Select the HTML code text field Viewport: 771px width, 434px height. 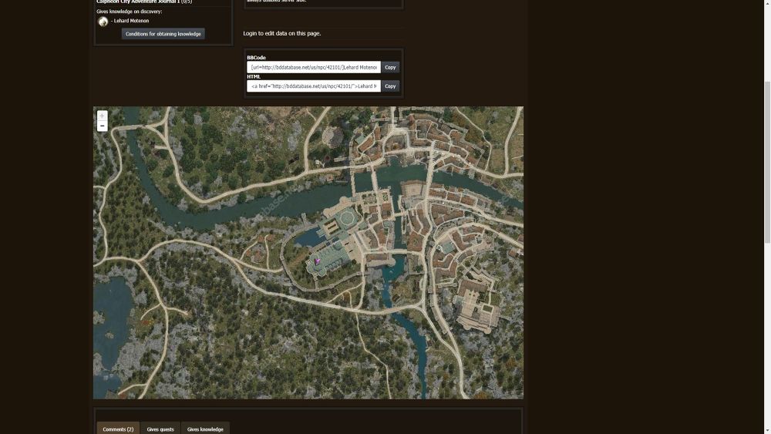[x=314, y=86]
